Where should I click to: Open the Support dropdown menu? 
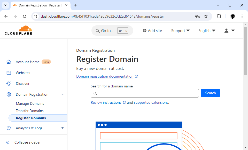tap(180, 31)
